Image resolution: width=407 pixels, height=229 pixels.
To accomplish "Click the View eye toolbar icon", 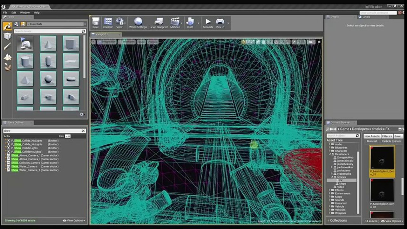I will pos(119,23).
